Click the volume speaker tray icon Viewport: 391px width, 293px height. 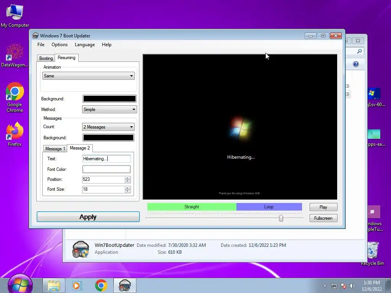click(352, 286)
